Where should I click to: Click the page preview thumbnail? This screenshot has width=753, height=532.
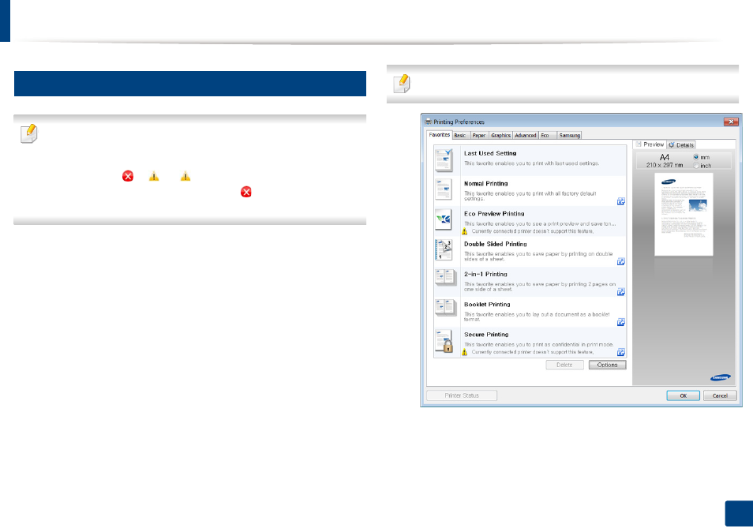click(x=684, y=214)
